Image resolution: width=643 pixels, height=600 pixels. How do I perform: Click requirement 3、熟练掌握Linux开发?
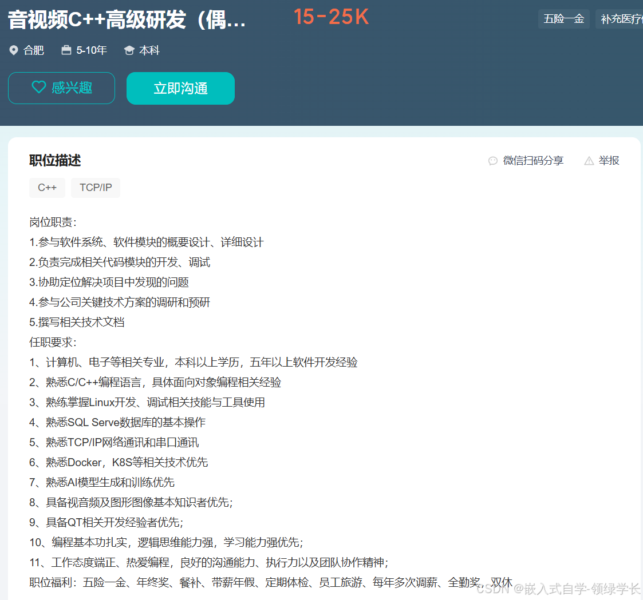point(147,403)
